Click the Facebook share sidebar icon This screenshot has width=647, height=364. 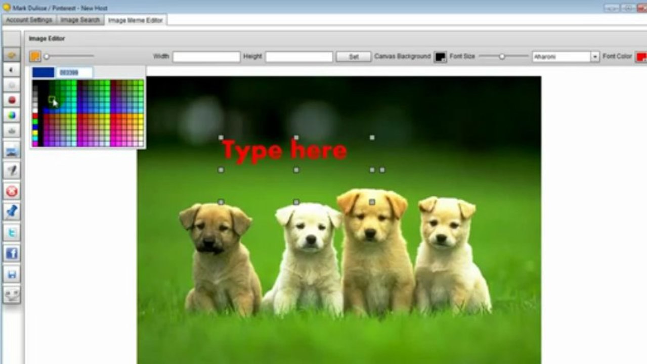pos(12,253)
